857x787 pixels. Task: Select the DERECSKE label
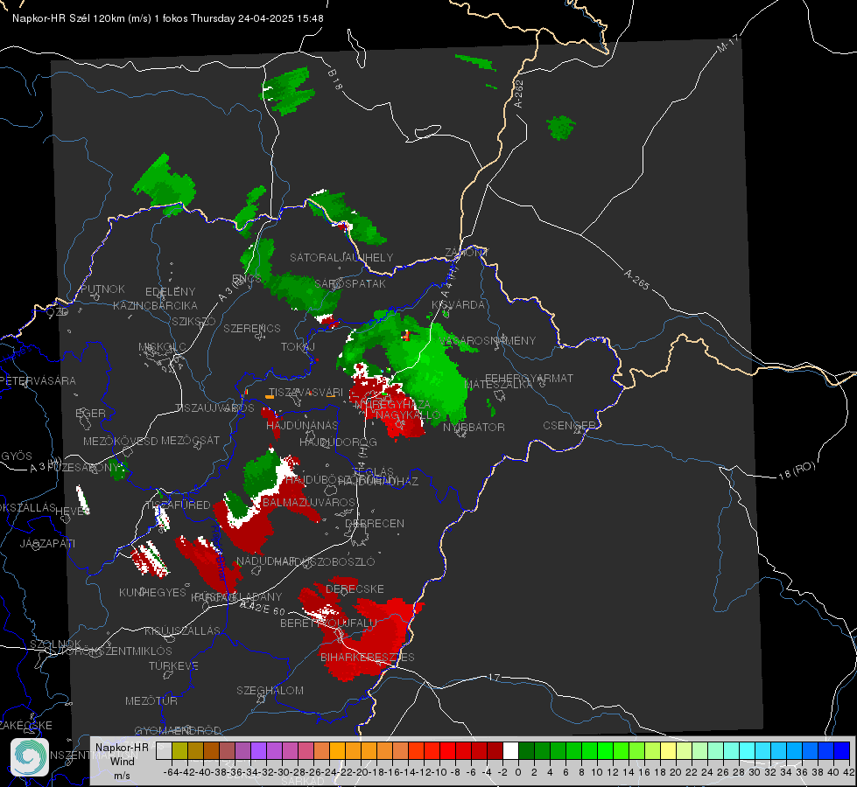(x=355, y=589)
